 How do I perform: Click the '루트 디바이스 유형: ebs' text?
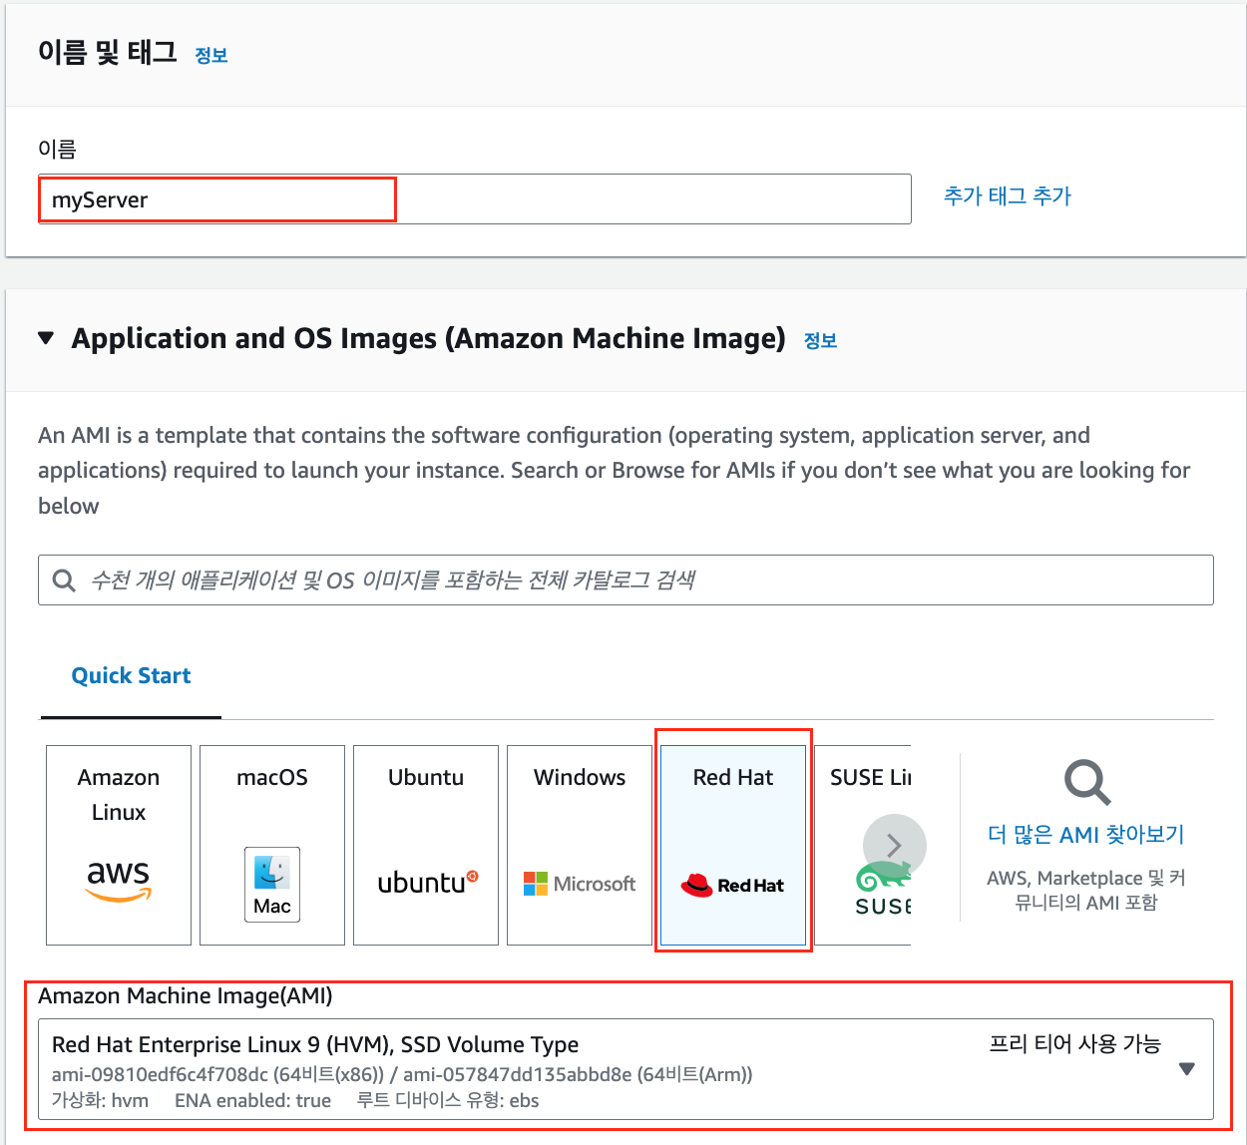(x=448, y=1101)
